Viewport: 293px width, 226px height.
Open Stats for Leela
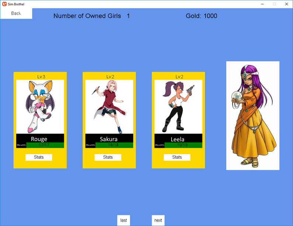point(177,157)
